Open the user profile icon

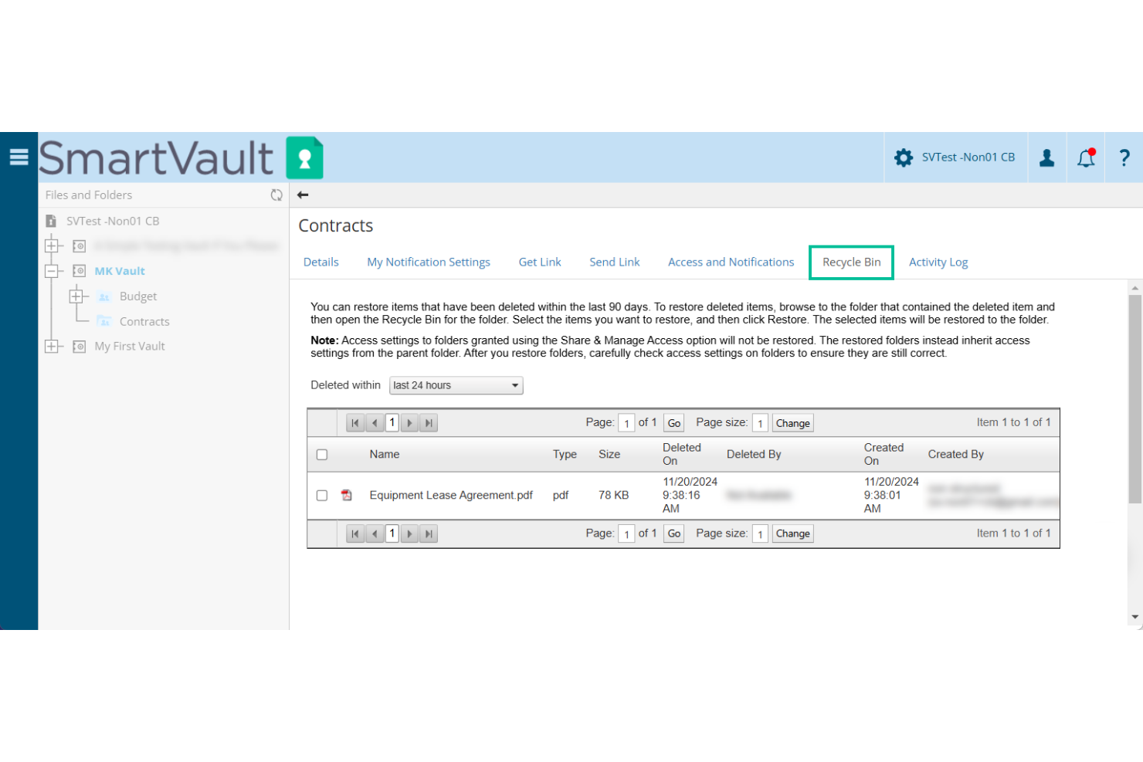pos(1047,157)
